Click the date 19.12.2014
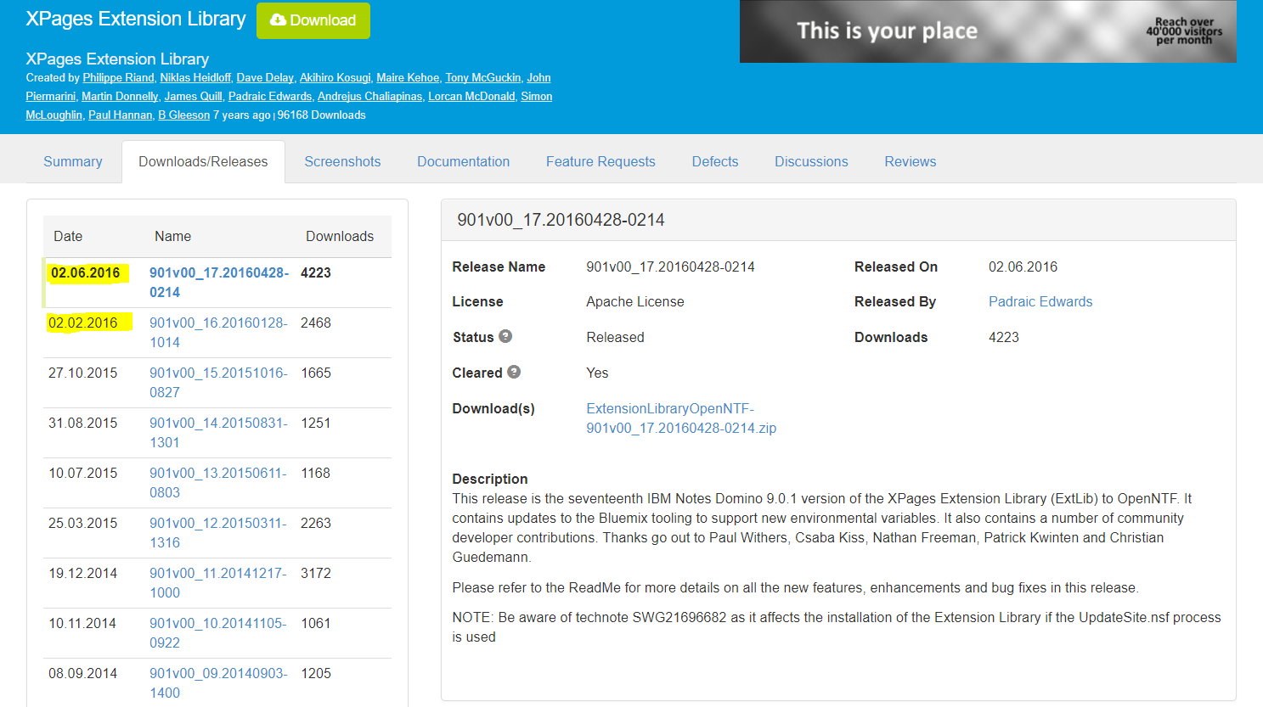This screenshot has height=707, width=1263. (83, 573)
